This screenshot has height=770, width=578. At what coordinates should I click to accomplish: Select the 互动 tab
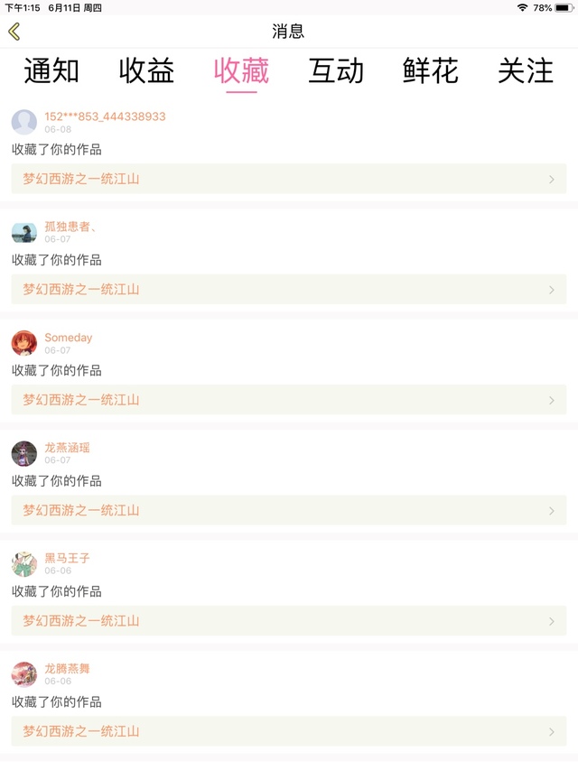point(336,71)
